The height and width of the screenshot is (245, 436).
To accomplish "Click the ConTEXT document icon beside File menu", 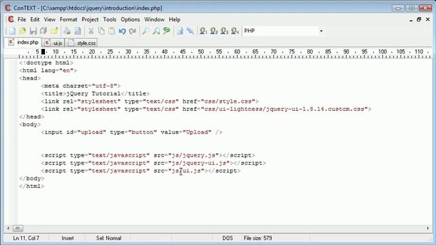I will 11,20.
